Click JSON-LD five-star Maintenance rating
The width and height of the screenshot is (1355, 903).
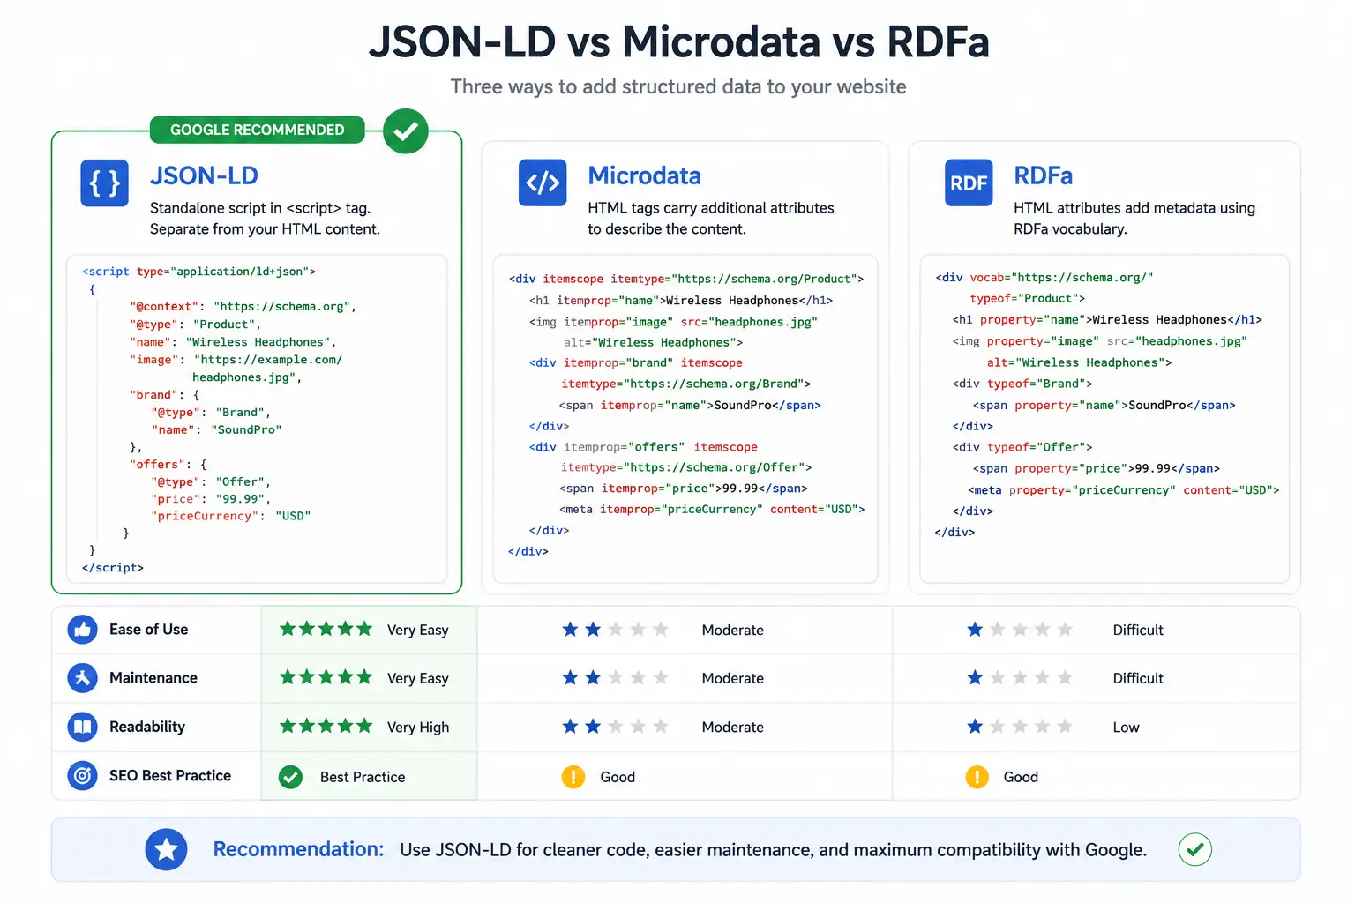click(x=326, y=677)
